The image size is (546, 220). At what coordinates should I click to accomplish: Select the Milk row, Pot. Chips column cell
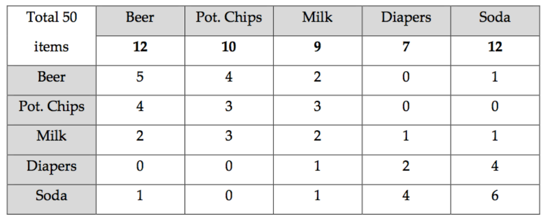[x=229, y=136]
